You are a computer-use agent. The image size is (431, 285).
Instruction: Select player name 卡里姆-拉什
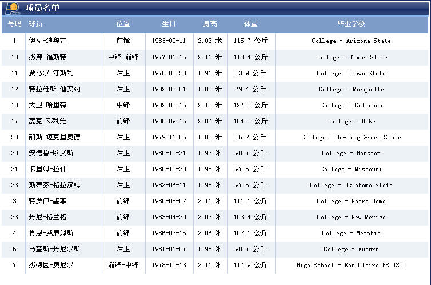pyautogui.click(x=47, y=169)
